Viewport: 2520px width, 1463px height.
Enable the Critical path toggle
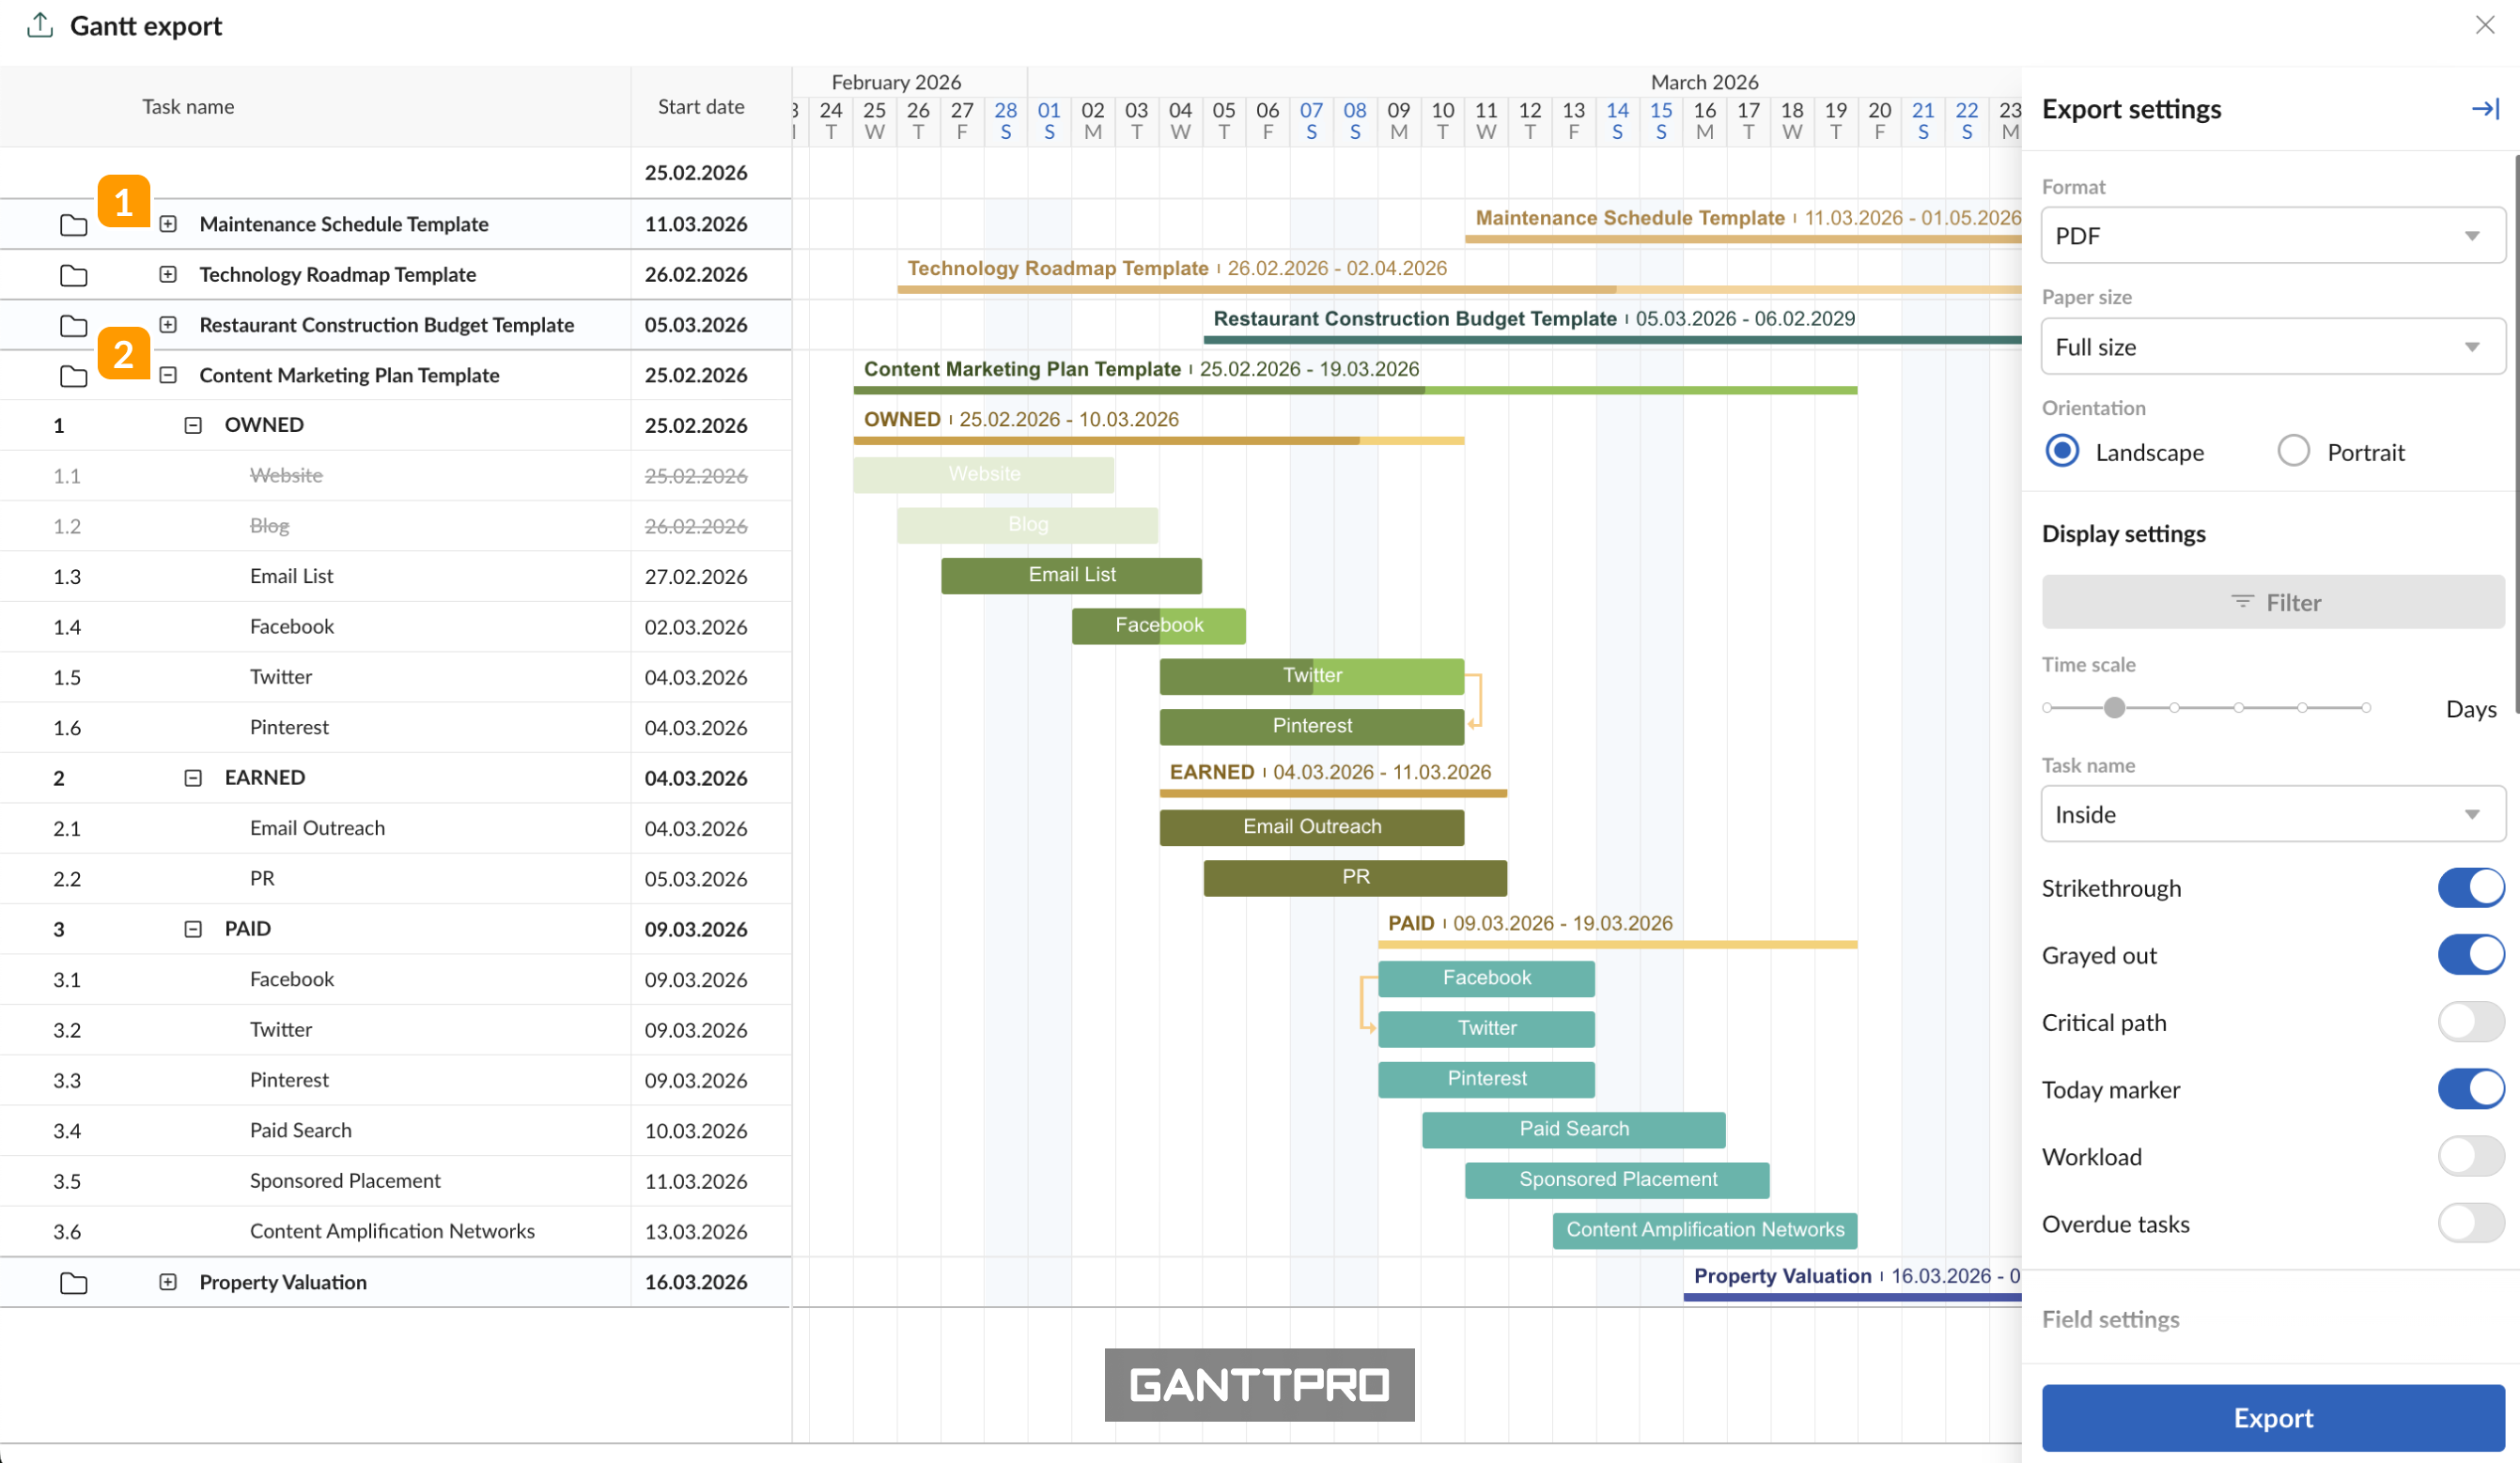2470,1023
